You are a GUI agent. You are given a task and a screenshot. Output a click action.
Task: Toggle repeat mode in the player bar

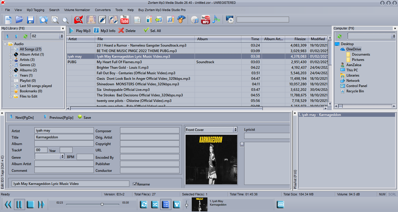point(144,204)
